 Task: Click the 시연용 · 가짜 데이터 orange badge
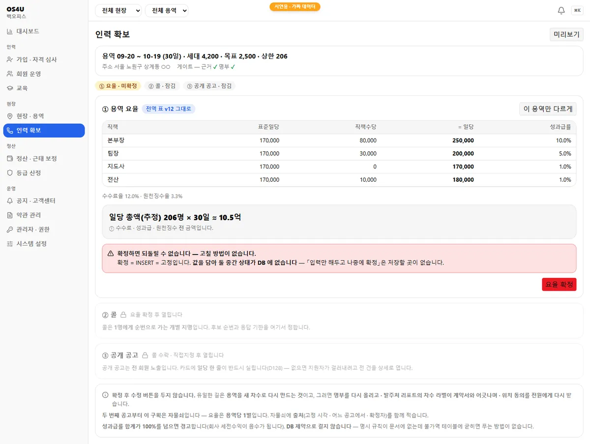point(295,7)
